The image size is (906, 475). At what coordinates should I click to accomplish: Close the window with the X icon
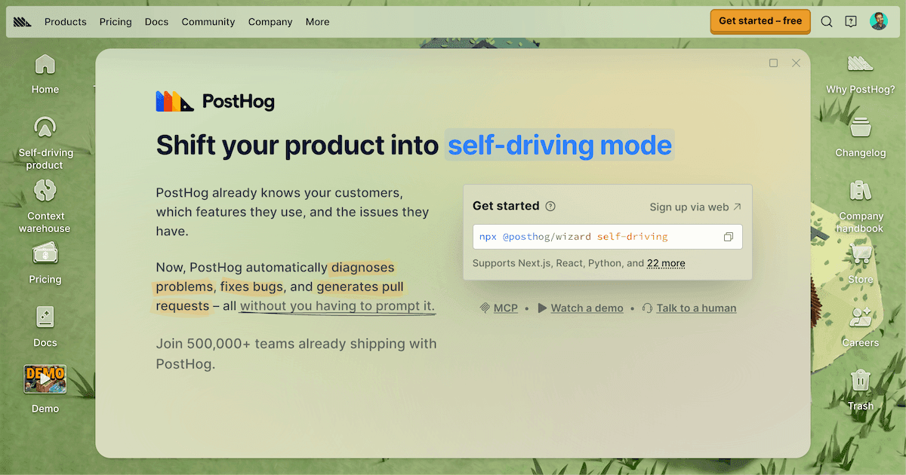coord(796,63)
